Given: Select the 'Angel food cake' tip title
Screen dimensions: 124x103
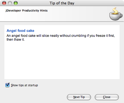Looking at the screenshot, I should [x=20, y=30].
